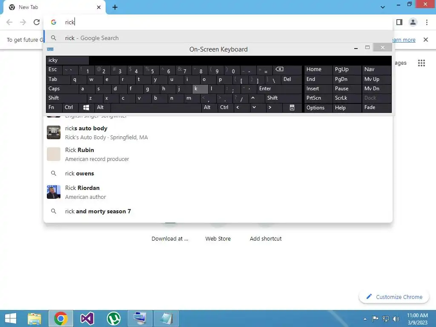Click the space bar on keyboard
This screenshot has height=327, width=436.
tap(156, 107)
